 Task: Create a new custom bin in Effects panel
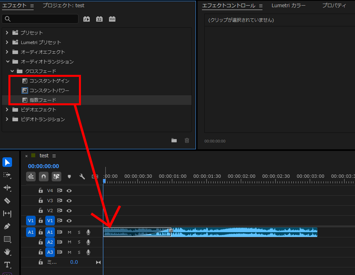(174, 140)
